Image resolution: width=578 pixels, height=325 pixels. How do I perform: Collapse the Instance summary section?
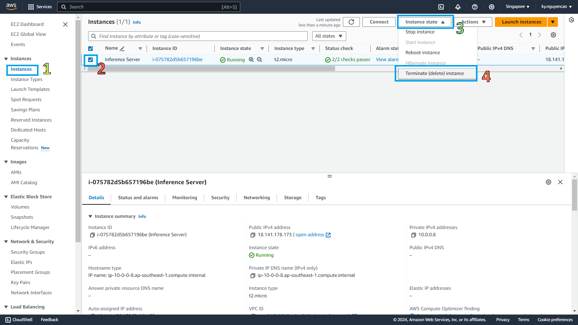pyautogui.click(x=90, y=216)
